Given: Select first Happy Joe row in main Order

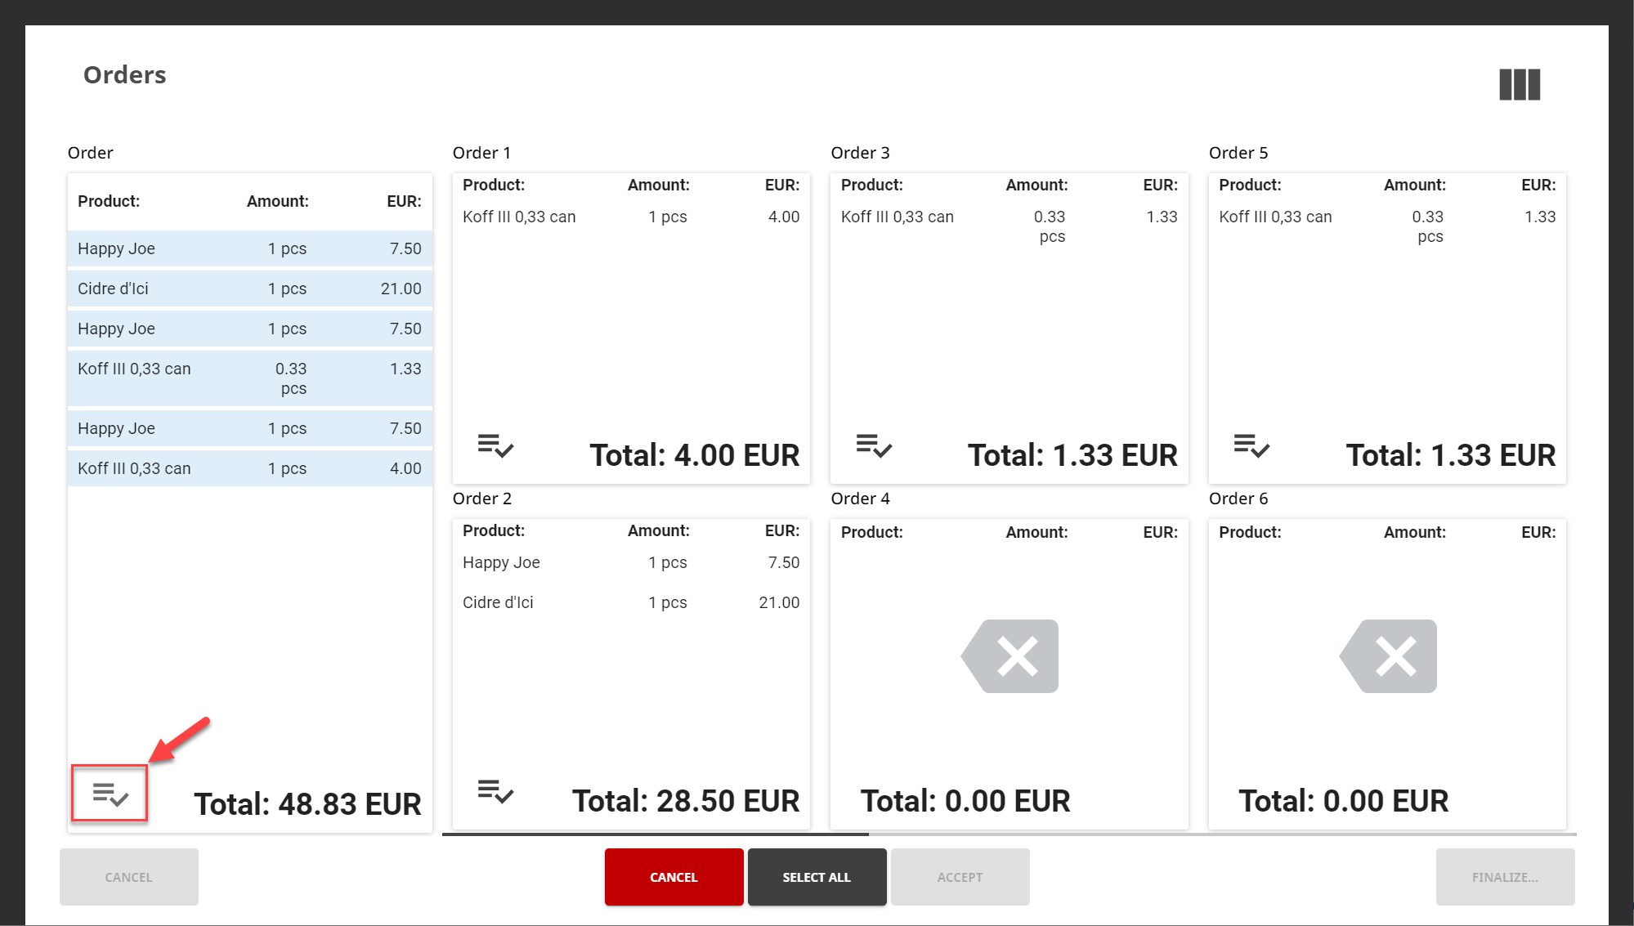Looking at the screenshot, I should [x=249, y=248].
